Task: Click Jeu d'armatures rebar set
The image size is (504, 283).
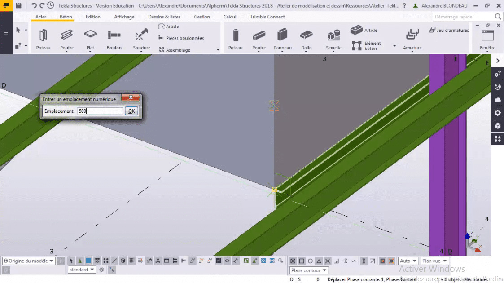Action: pos(449,30)
